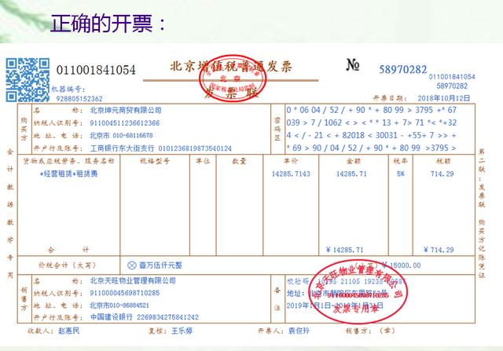Click the circled X symbol before 壹万伍仟元整

coord(132,265)
